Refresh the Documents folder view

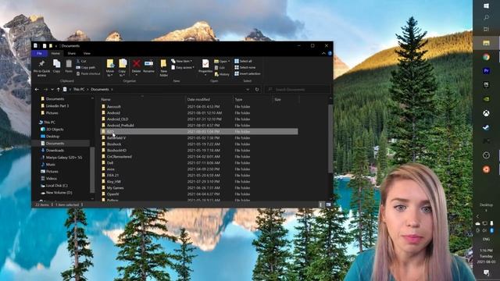click(257, 90)
